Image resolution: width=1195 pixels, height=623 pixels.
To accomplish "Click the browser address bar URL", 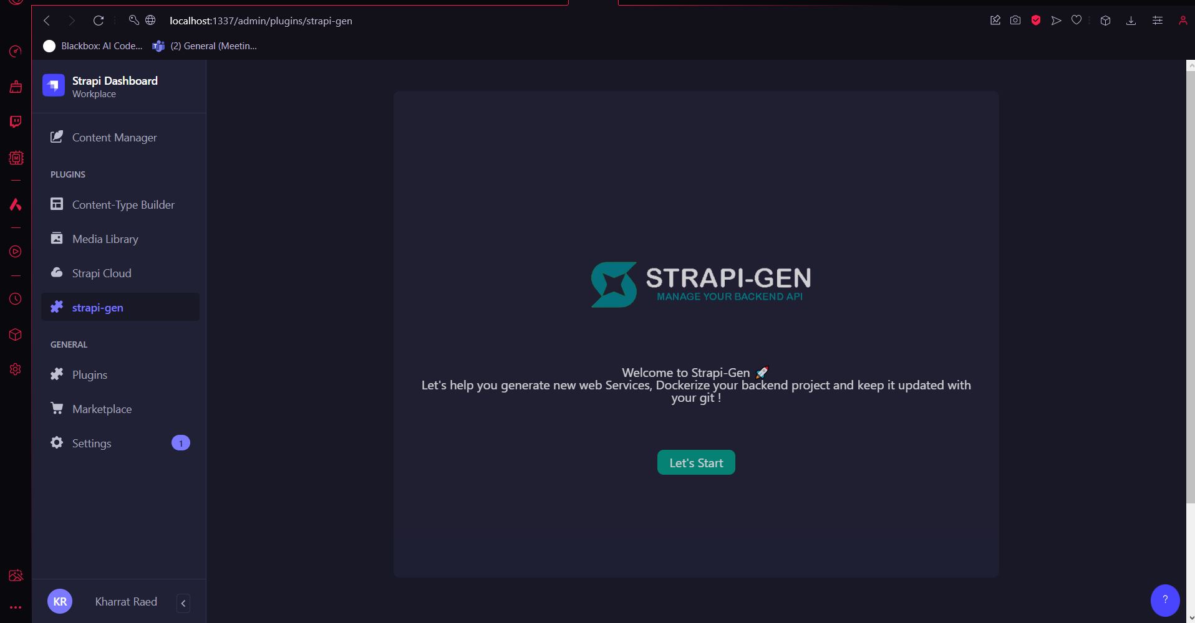I will pyautogui.click(x=261, y=21).
